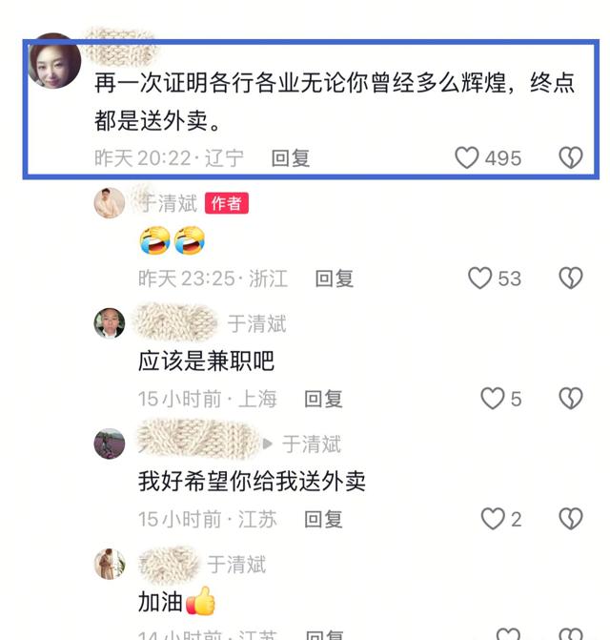Reply to the 15小时前 江苏 comment

click(323, 519)
